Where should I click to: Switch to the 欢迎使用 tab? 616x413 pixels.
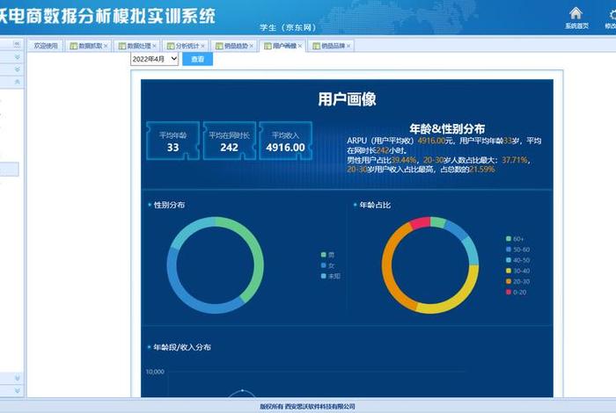click(x=46, y=46)
